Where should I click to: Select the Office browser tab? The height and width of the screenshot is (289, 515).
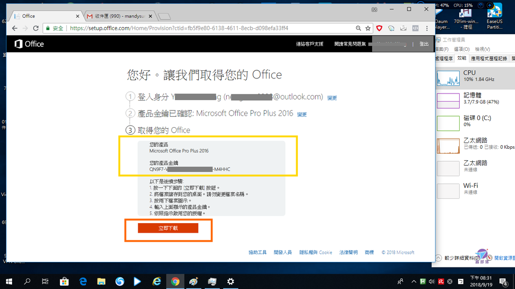[47, 16]
